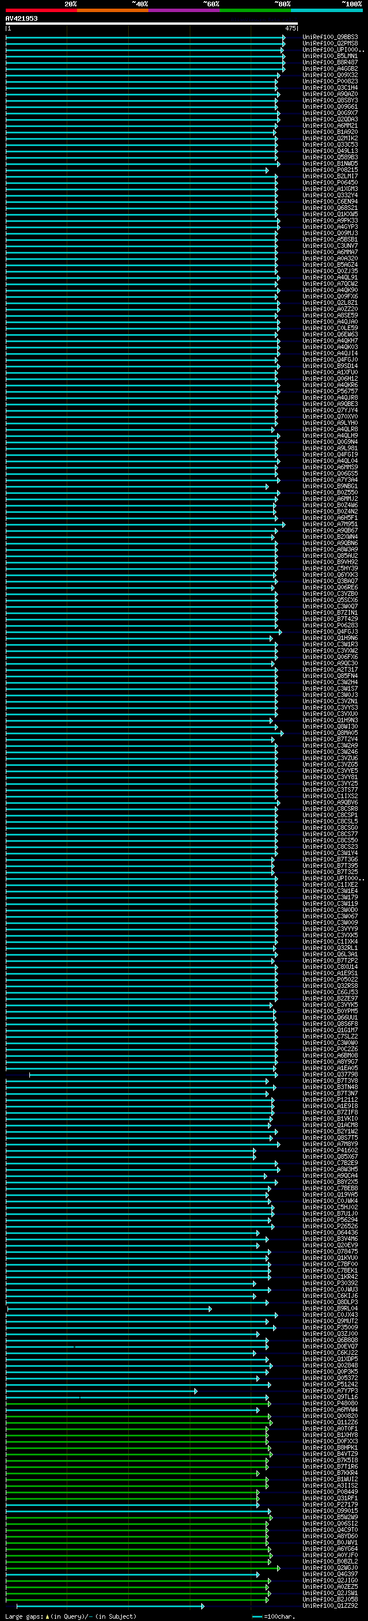Select the UniRef100_A7Y7P3 label
368x1621 pixels.
click(330, 1390)
